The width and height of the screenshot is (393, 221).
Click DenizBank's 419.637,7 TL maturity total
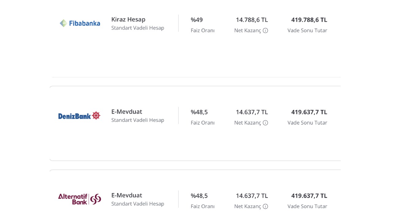tap(309, 112)
